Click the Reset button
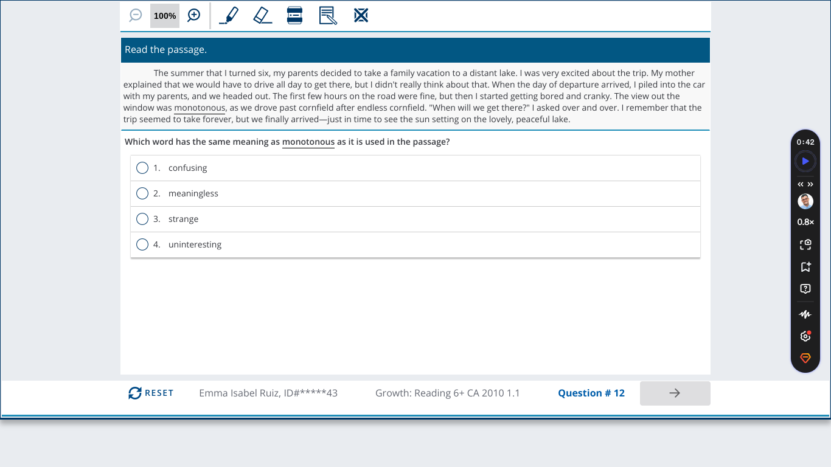Viewport: 831px width, 467px height. pos(151,393)
